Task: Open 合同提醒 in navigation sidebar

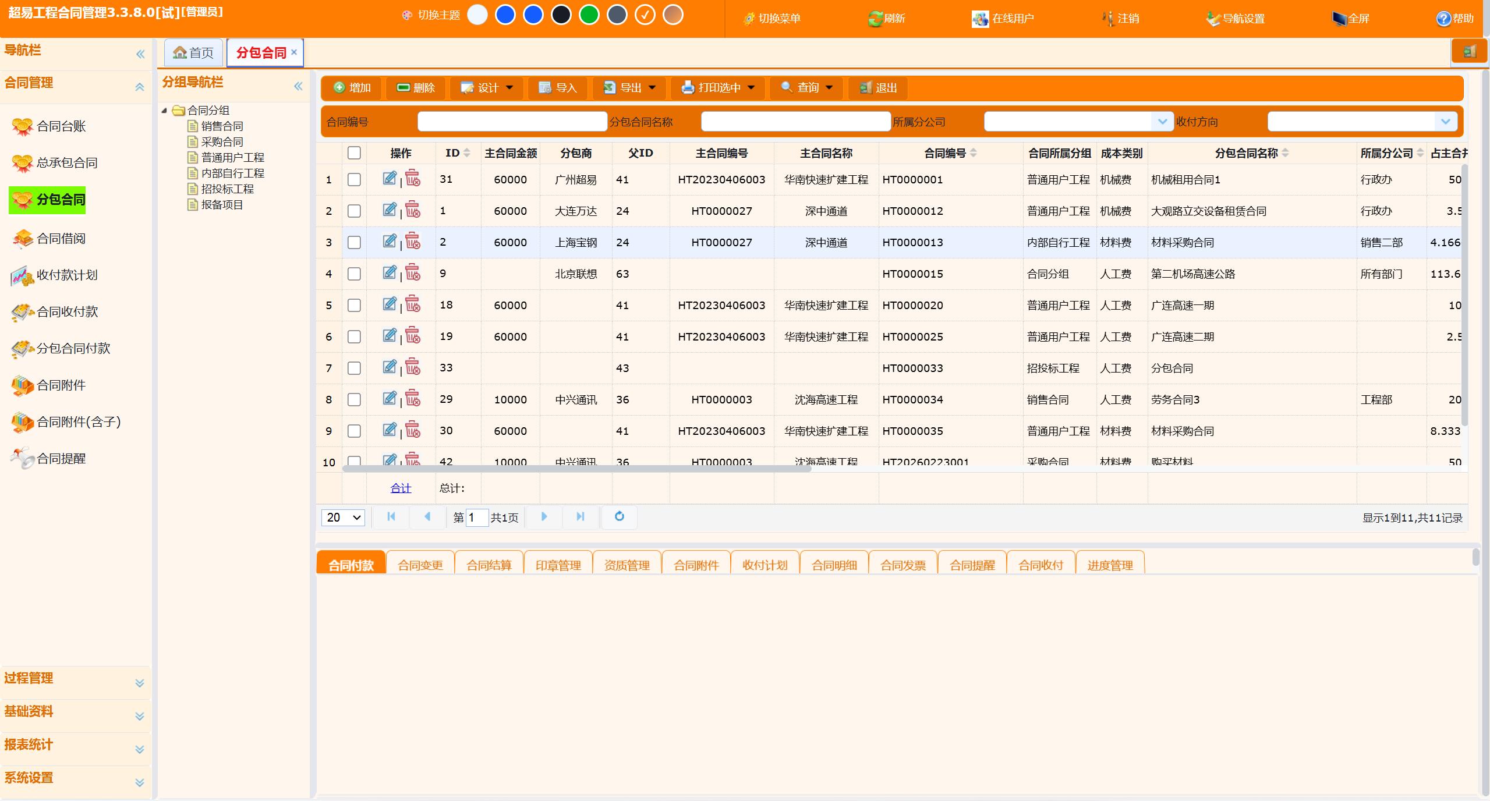Action: pos(61,459)
